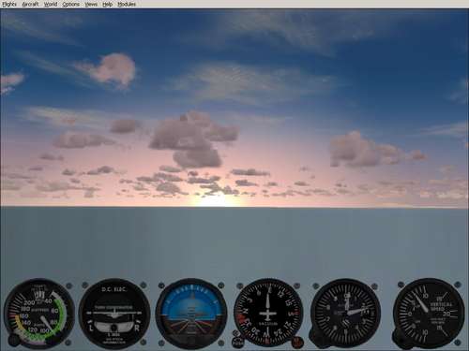Click the heading indicator compass gauge
469x351 pixels.
point(268,314)
